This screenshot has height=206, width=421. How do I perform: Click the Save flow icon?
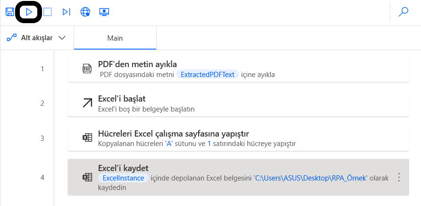pos(9,12)
